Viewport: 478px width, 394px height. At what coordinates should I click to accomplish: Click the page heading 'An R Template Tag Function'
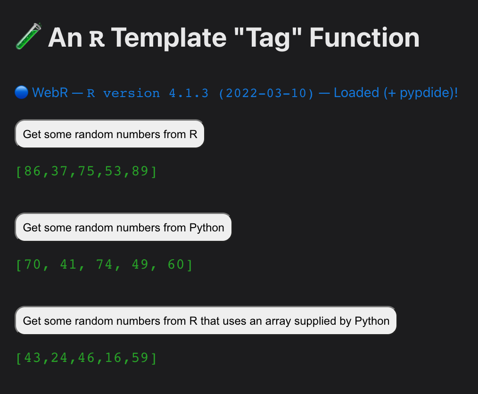pos(234,38)
